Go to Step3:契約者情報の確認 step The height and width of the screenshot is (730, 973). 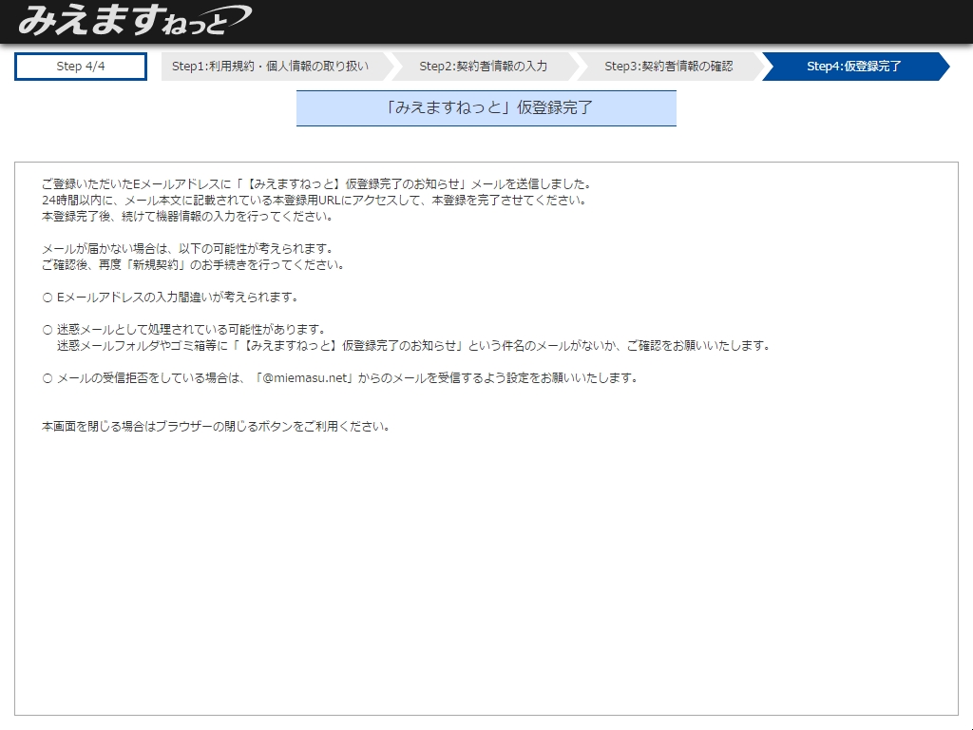pos(668,67)
